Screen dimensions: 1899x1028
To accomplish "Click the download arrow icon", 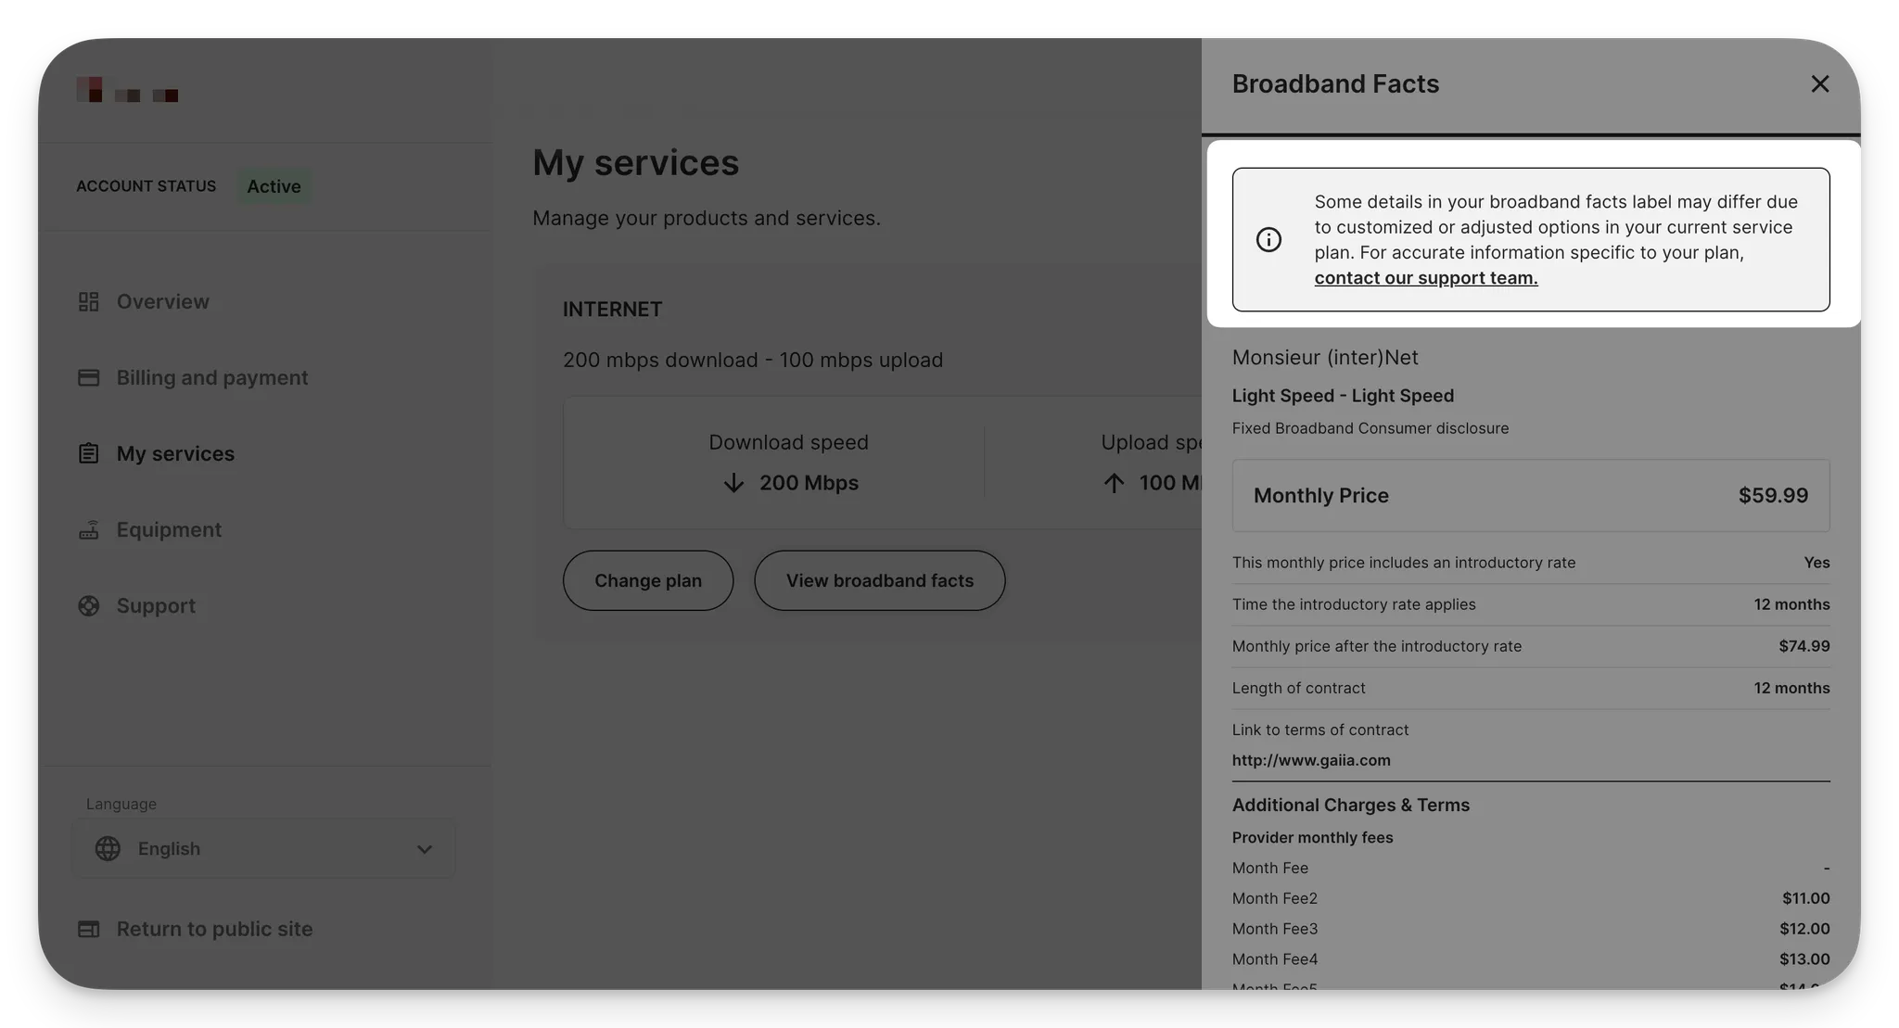I will [x=733, y=483].
